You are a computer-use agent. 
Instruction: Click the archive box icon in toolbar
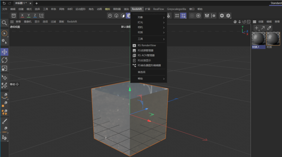[14, 16]
